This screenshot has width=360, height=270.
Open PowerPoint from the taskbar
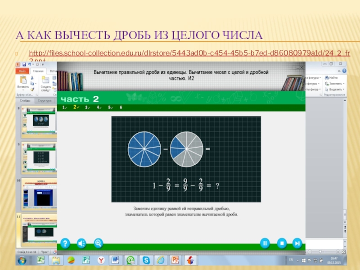click(175, 260)
